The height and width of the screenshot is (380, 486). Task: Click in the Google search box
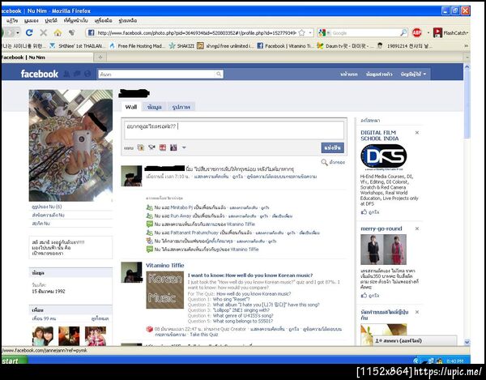[366, 32]
